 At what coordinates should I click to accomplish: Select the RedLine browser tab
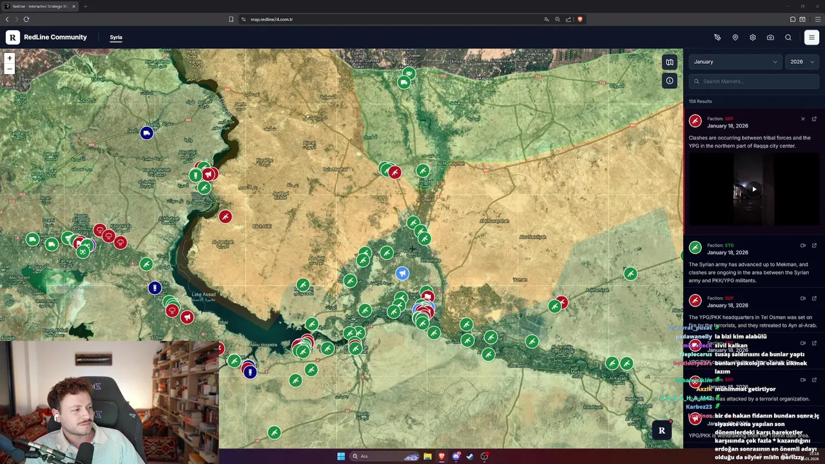tap(40, 6)
